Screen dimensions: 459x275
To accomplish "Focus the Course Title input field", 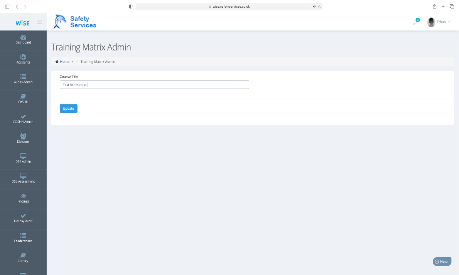I will (x=154, y=85).
